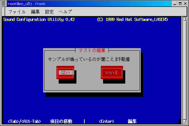Open the ヘルプ menu
The height and width of the screenshot is (126, 189).
point(65,12)
